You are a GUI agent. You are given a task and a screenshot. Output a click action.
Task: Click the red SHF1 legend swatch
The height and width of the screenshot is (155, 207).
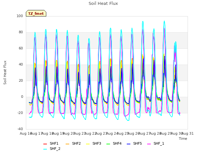click(45, 144)
